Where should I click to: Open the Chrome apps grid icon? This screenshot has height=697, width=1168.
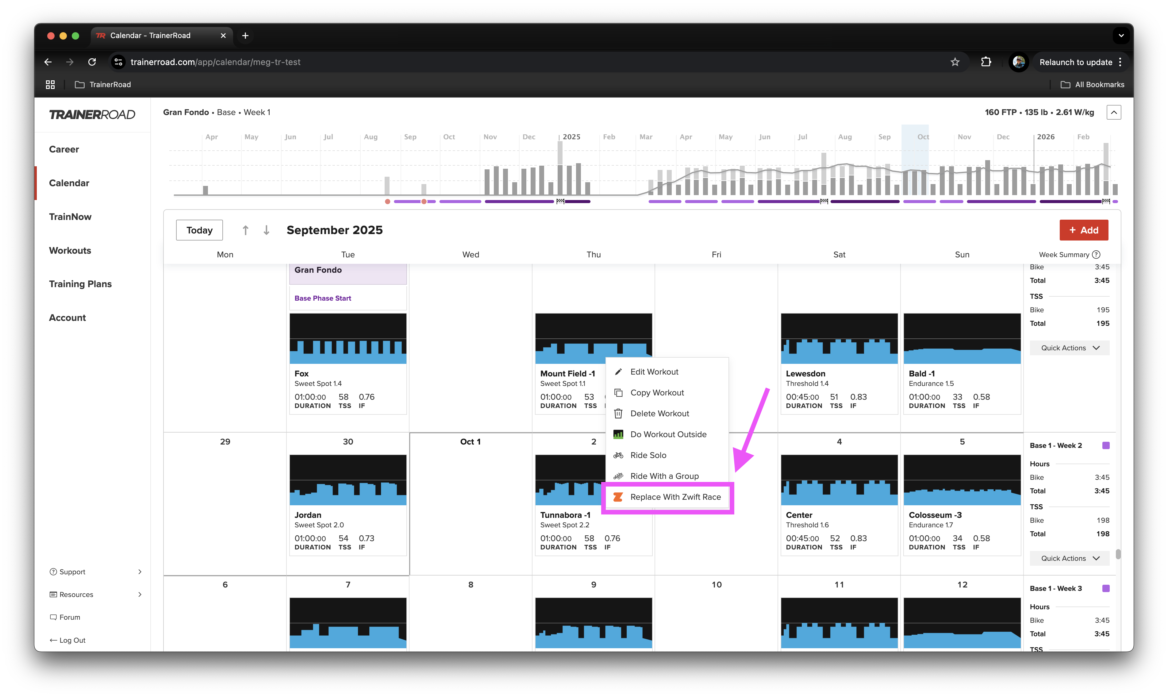tap(50, 85)
